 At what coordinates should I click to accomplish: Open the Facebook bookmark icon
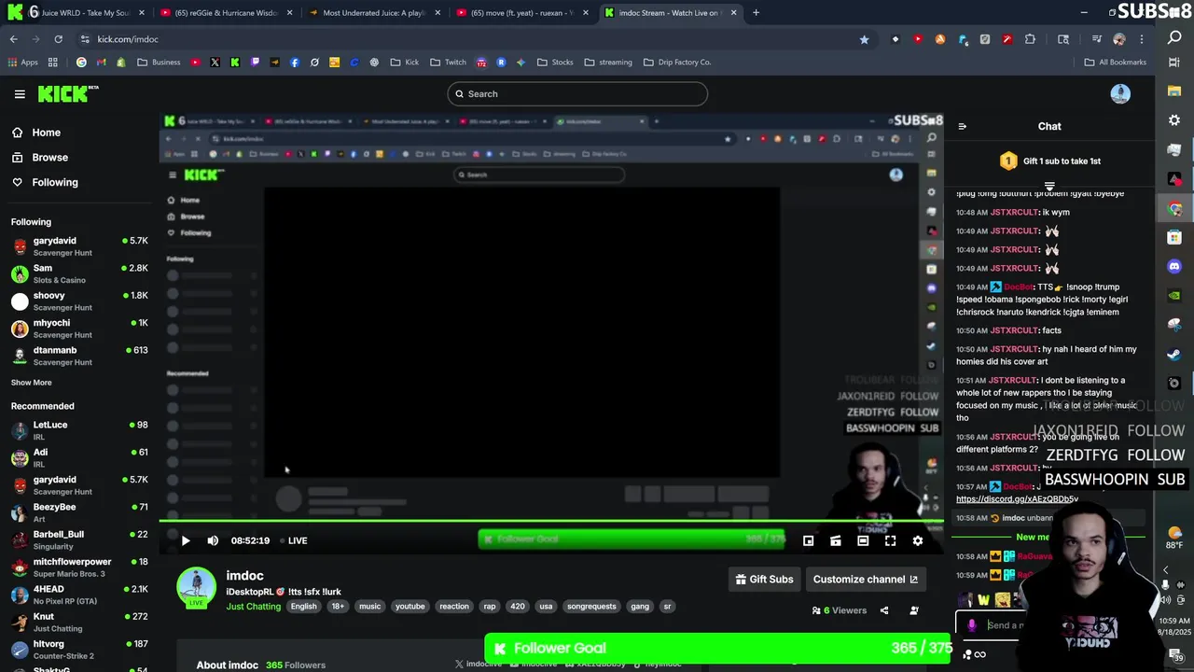[x=295, y=63]
